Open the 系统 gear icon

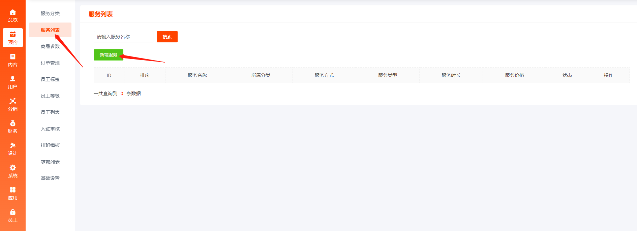(12, 168)
